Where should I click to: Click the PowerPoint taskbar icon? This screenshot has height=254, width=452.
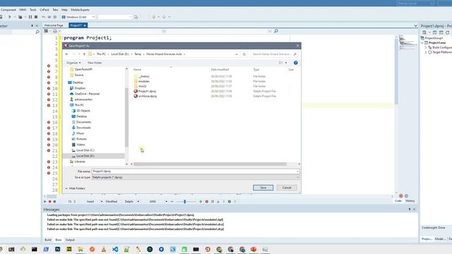click(x=254, y=249)
